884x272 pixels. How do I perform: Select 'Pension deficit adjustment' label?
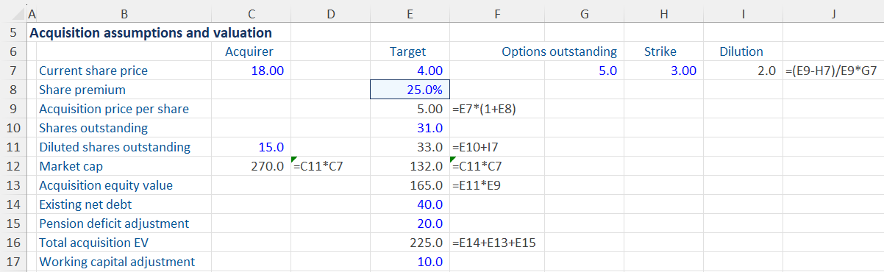(113, 223)
